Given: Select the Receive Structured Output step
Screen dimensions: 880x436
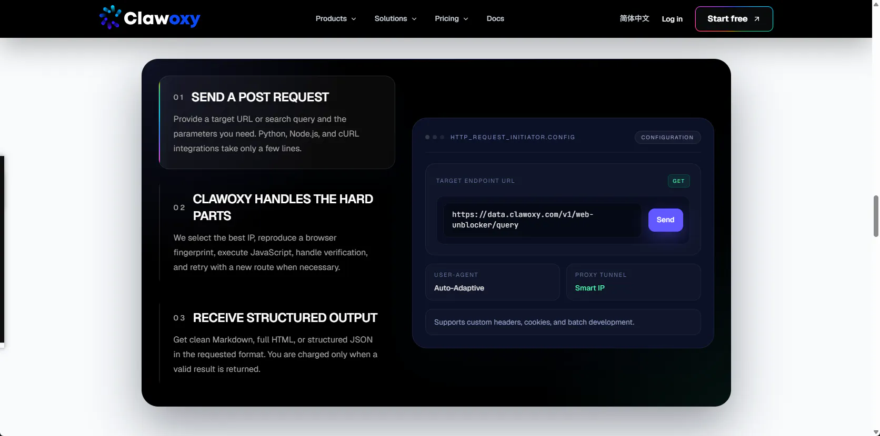Looking at the screenshot, I should (277, 343).
